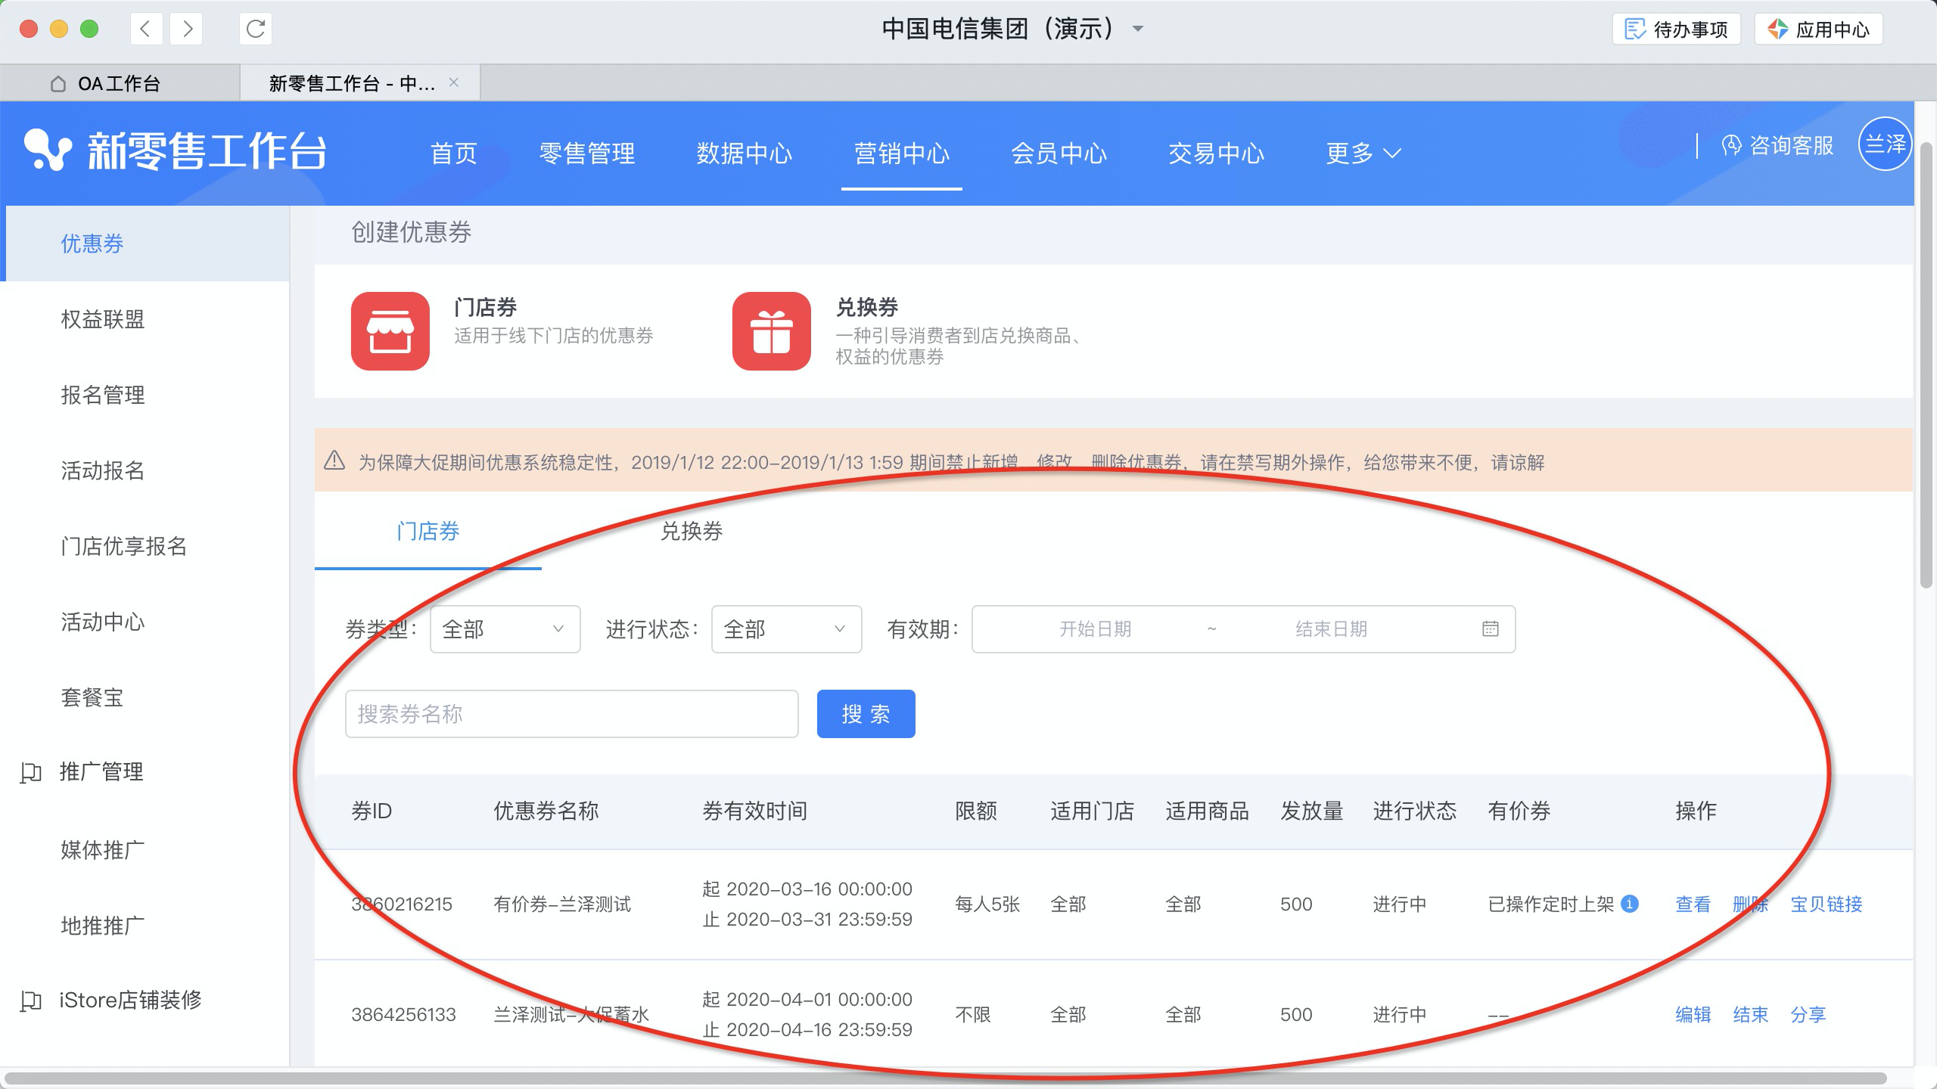The width and height of the screenshot is (1937, 1089).
Task: Expand the 中国电信集团 organization dropdown
Action: pos(1137,29)
